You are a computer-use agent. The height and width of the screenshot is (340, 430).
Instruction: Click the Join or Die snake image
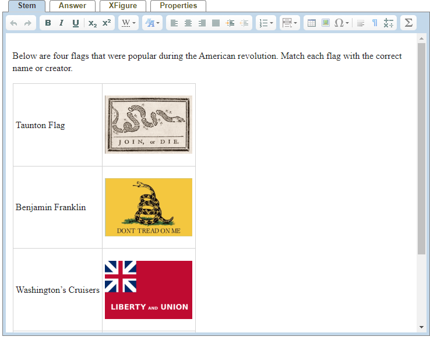[x=149, y=125]
